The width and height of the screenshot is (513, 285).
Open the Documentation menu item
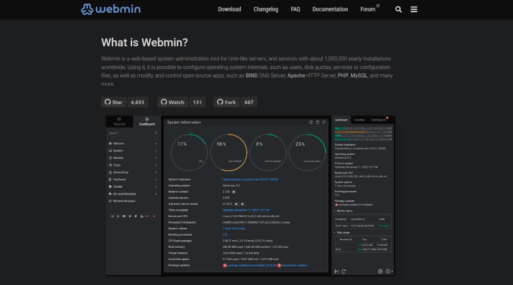330,9
